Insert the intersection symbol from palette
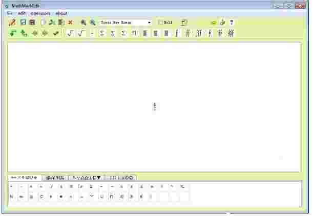 112,197
